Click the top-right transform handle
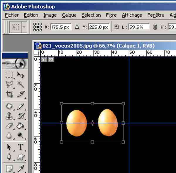 [123, 104]
